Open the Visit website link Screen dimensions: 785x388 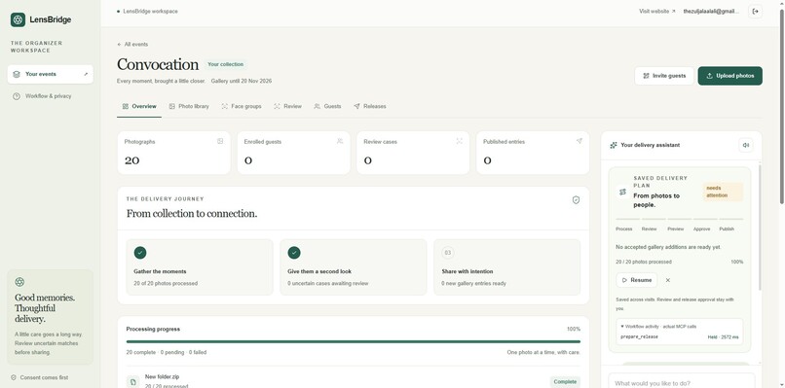tap(656, 11)
